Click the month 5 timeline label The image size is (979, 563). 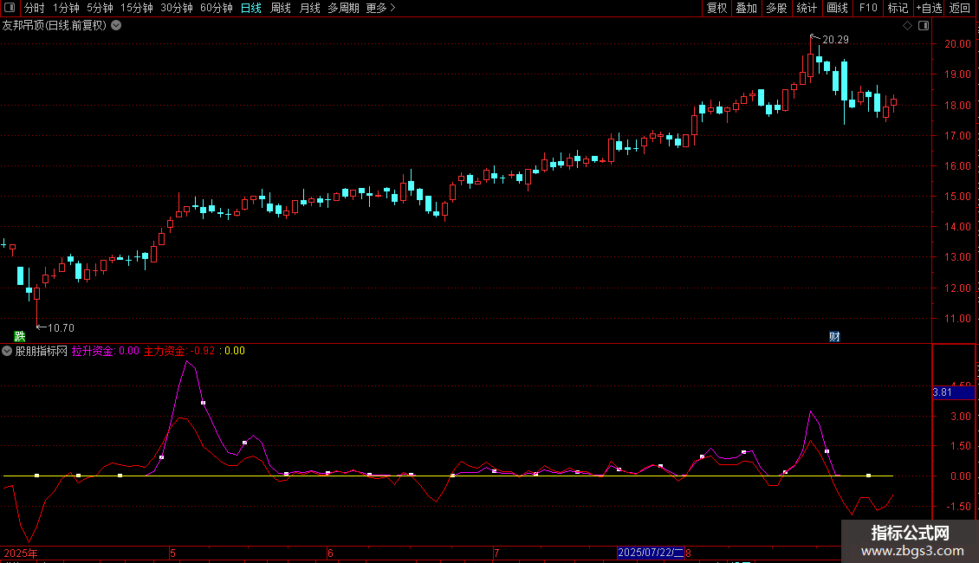pos(173,553)
